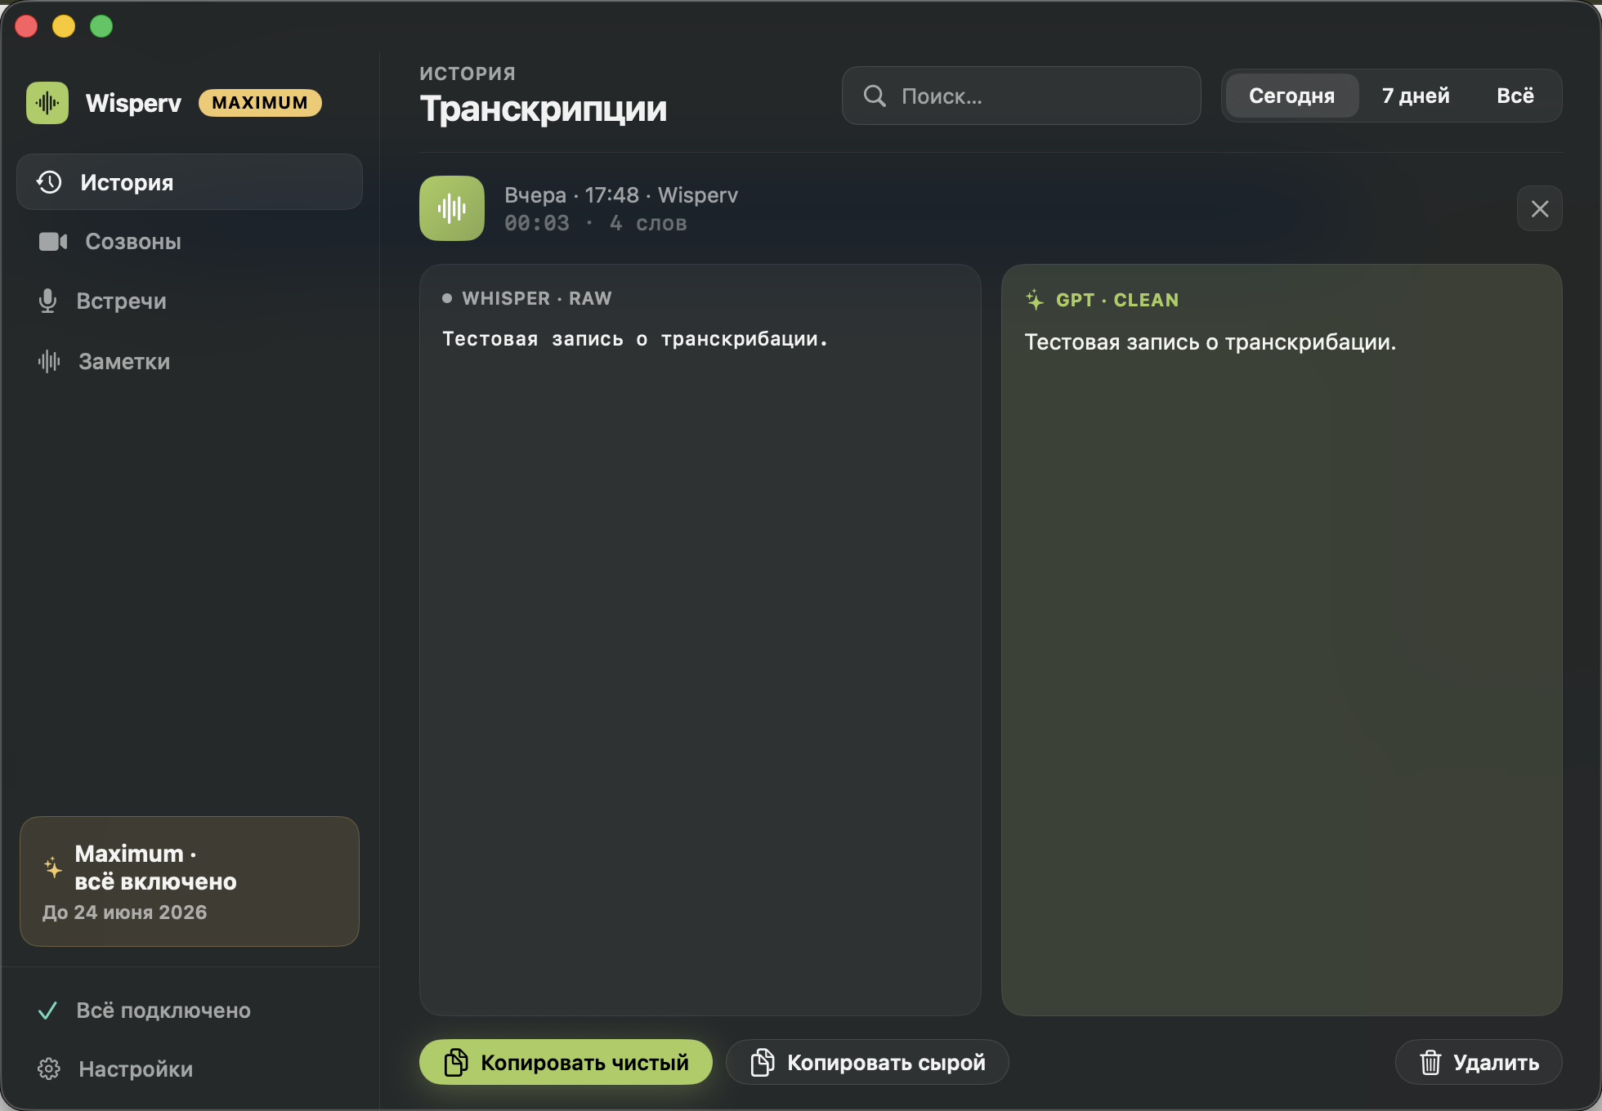Click the green waveform transcription icon
This screenshot has height=1111, width=1602.
pos(452,208)
